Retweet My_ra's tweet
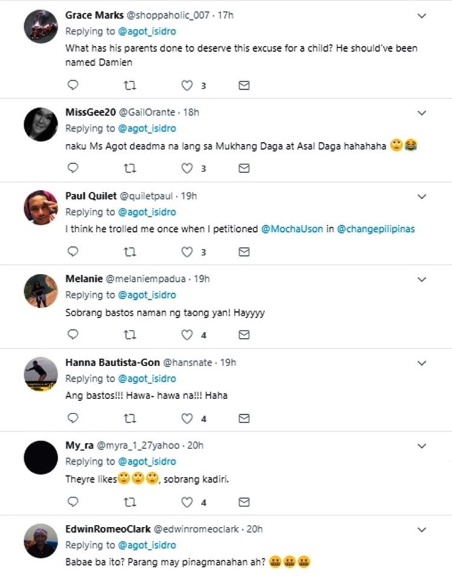Image resolution: width=452 pixels, height=578 pixels. pyautogui.click(x=130, y=502)
